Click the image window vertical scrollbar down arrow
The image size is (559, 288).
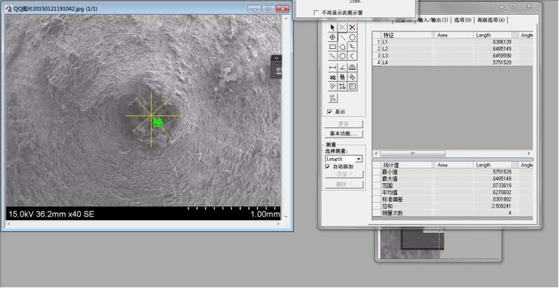click(285, 216)
